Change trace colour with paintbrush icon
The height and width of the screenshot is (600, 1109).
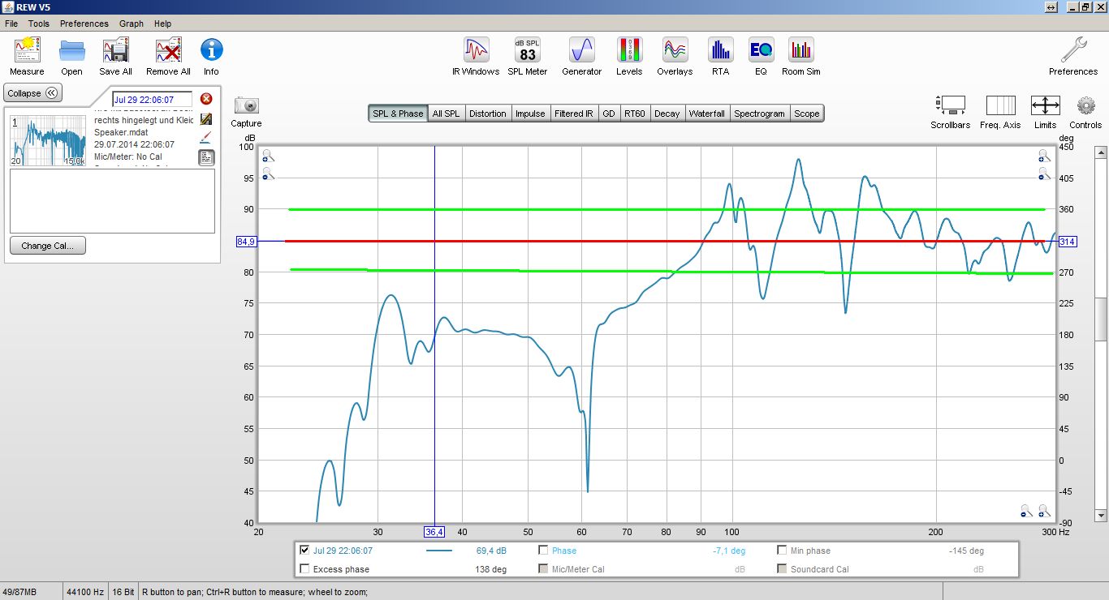coord(205,137)
